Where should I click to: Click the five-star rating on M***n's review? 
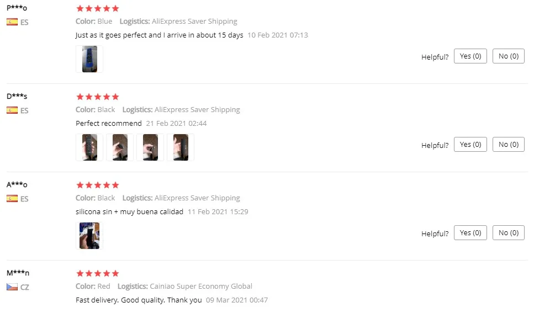(x=98, y=273)
